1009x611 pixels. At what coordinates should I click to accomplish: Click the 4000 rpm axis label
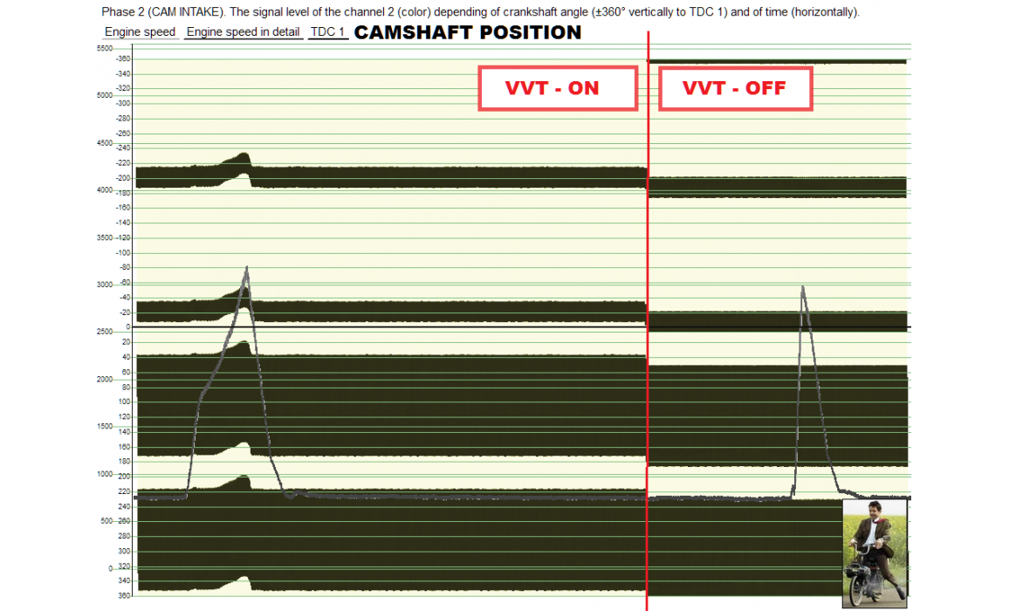(105, 190)
